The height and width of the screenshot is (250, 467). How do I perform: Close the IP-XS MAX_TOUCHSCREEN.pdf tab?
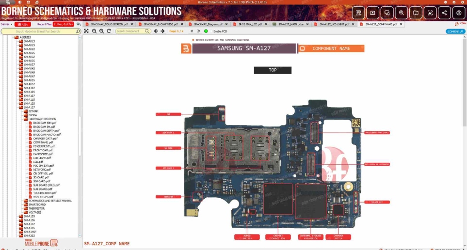(131, 24)
